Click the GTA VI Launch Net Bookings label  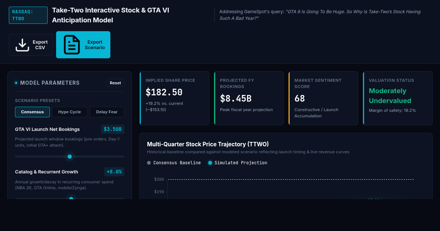[47, 129]
